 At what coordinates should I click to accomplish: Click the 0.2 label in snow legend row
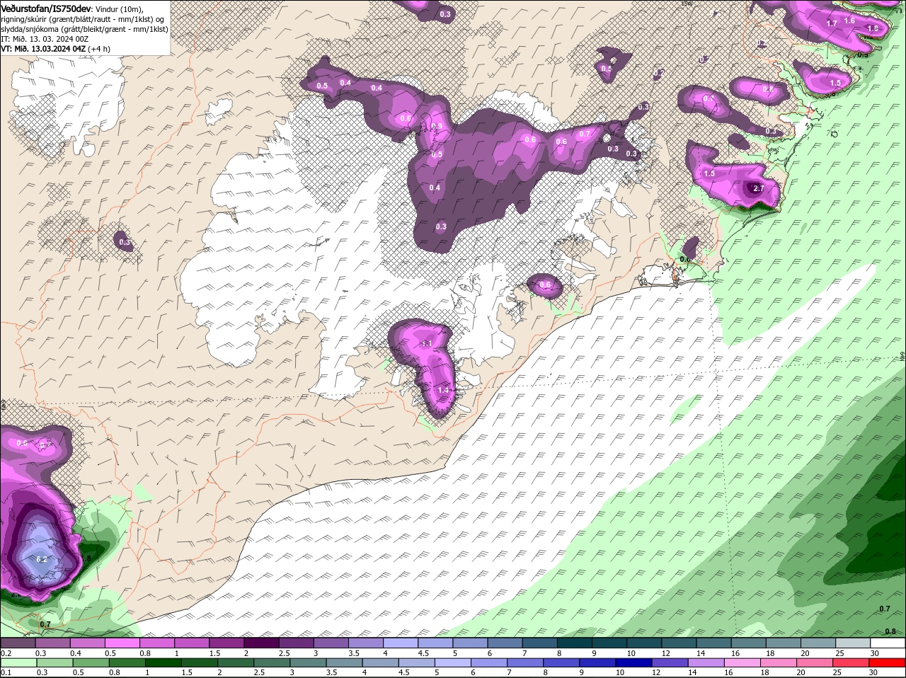click(x=6, y=653)
